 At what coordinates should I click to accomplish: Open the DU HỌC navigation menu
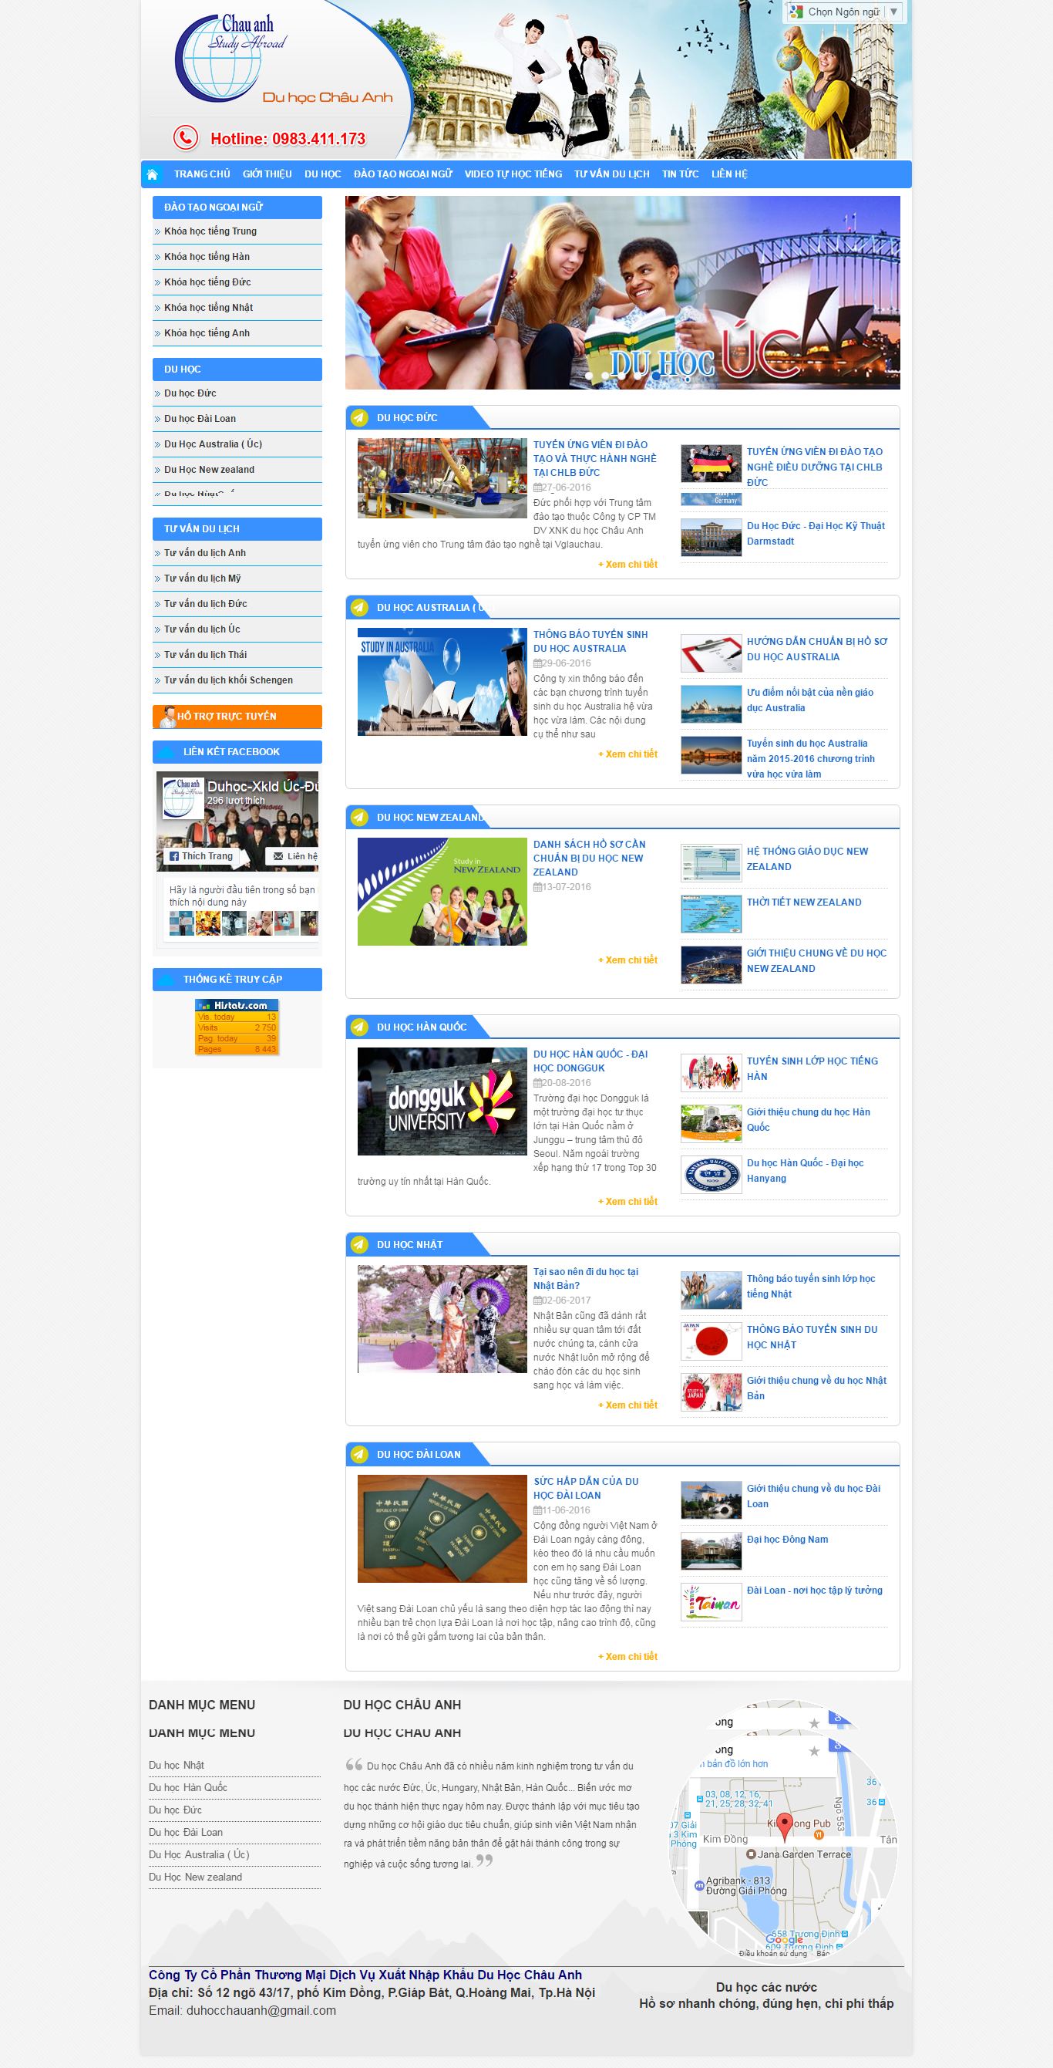click(322, 174)
